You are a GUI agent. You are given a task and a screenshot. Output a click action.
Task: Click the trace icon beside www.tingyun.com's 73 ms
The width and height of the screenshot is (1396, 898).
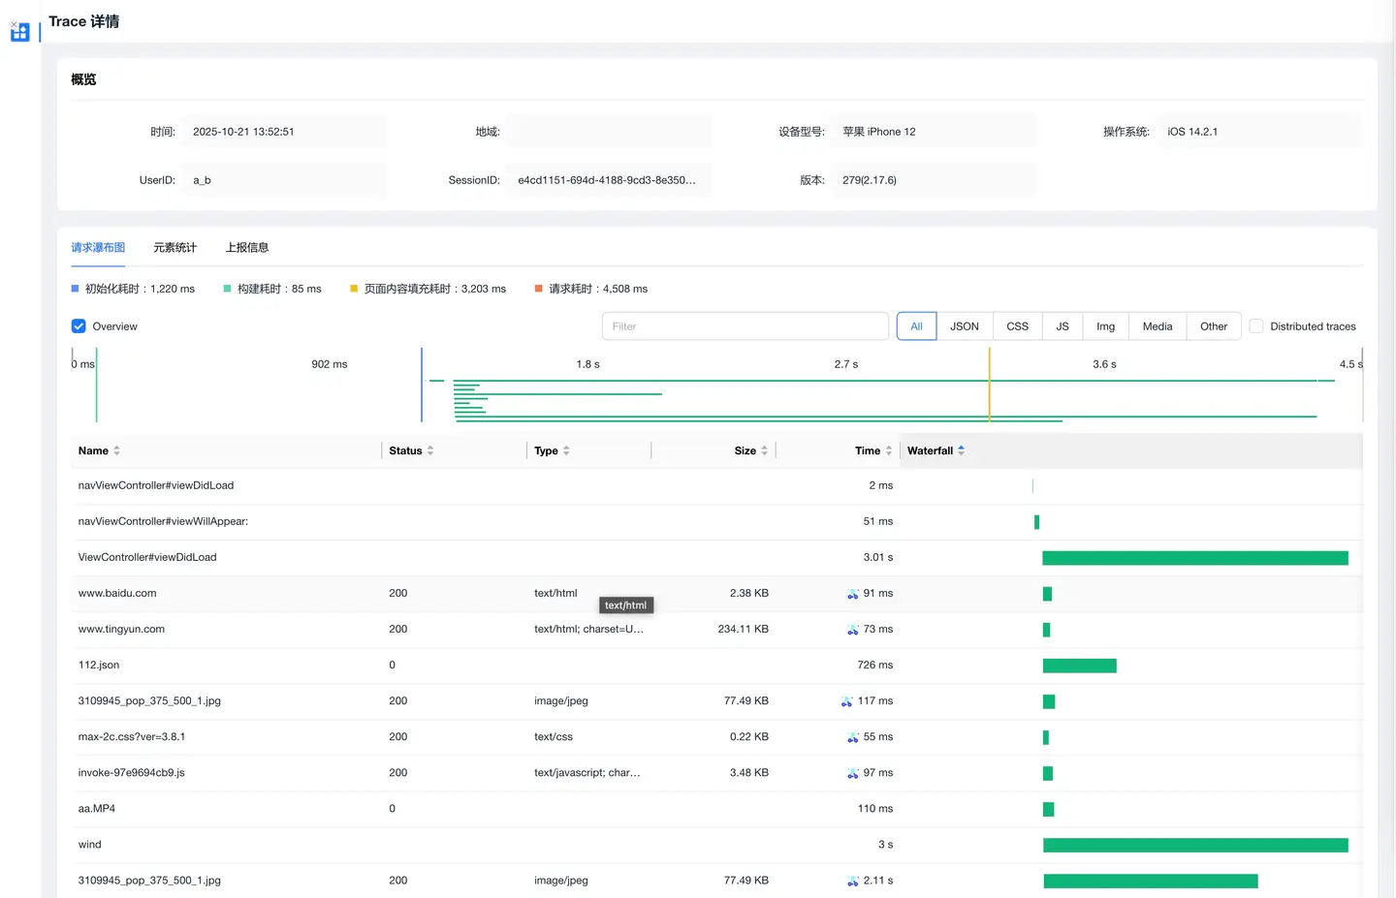[x=852, y=630]
